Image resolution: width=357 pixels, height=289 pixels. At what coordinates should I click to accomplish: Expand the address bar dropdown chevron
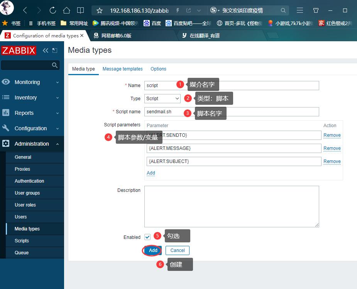tap(199, 10)
